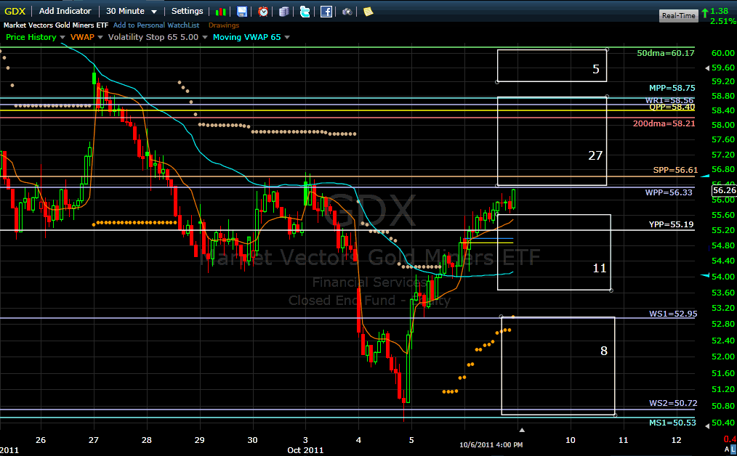Expand the Moving VWAP 65 menu
Image resolution: width=737 pixels, height=456 pixels.
(x=286, y=38)
